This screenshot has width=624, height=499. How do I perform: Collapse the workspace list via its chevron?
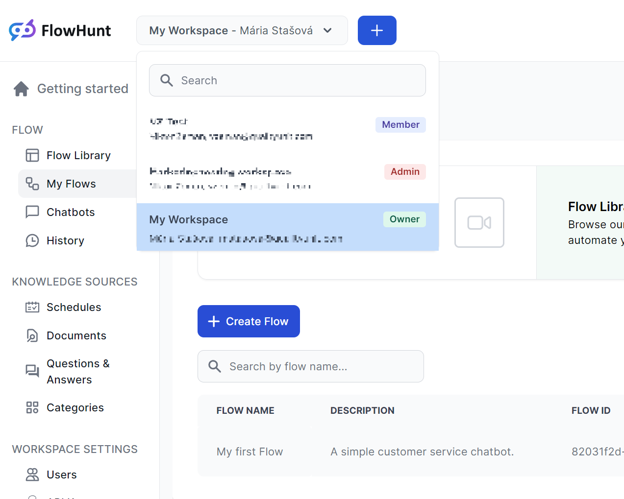[x=327, y=30]
